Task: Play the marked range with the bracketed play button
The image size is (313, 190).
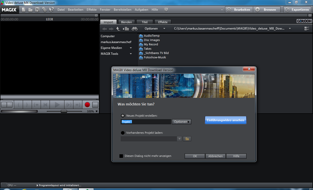Action: (x=69, y=105)
